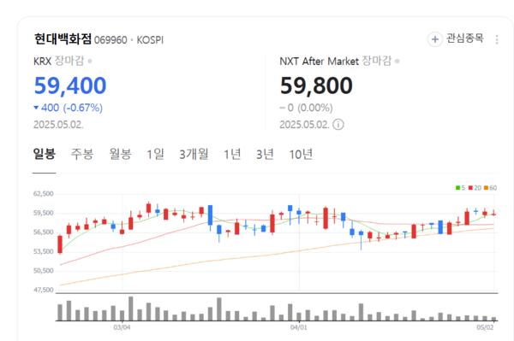Screen dimensions: 514x341
Task: Add stock to 관심종목 via plus icon
Action: click(x=435, y=39)
